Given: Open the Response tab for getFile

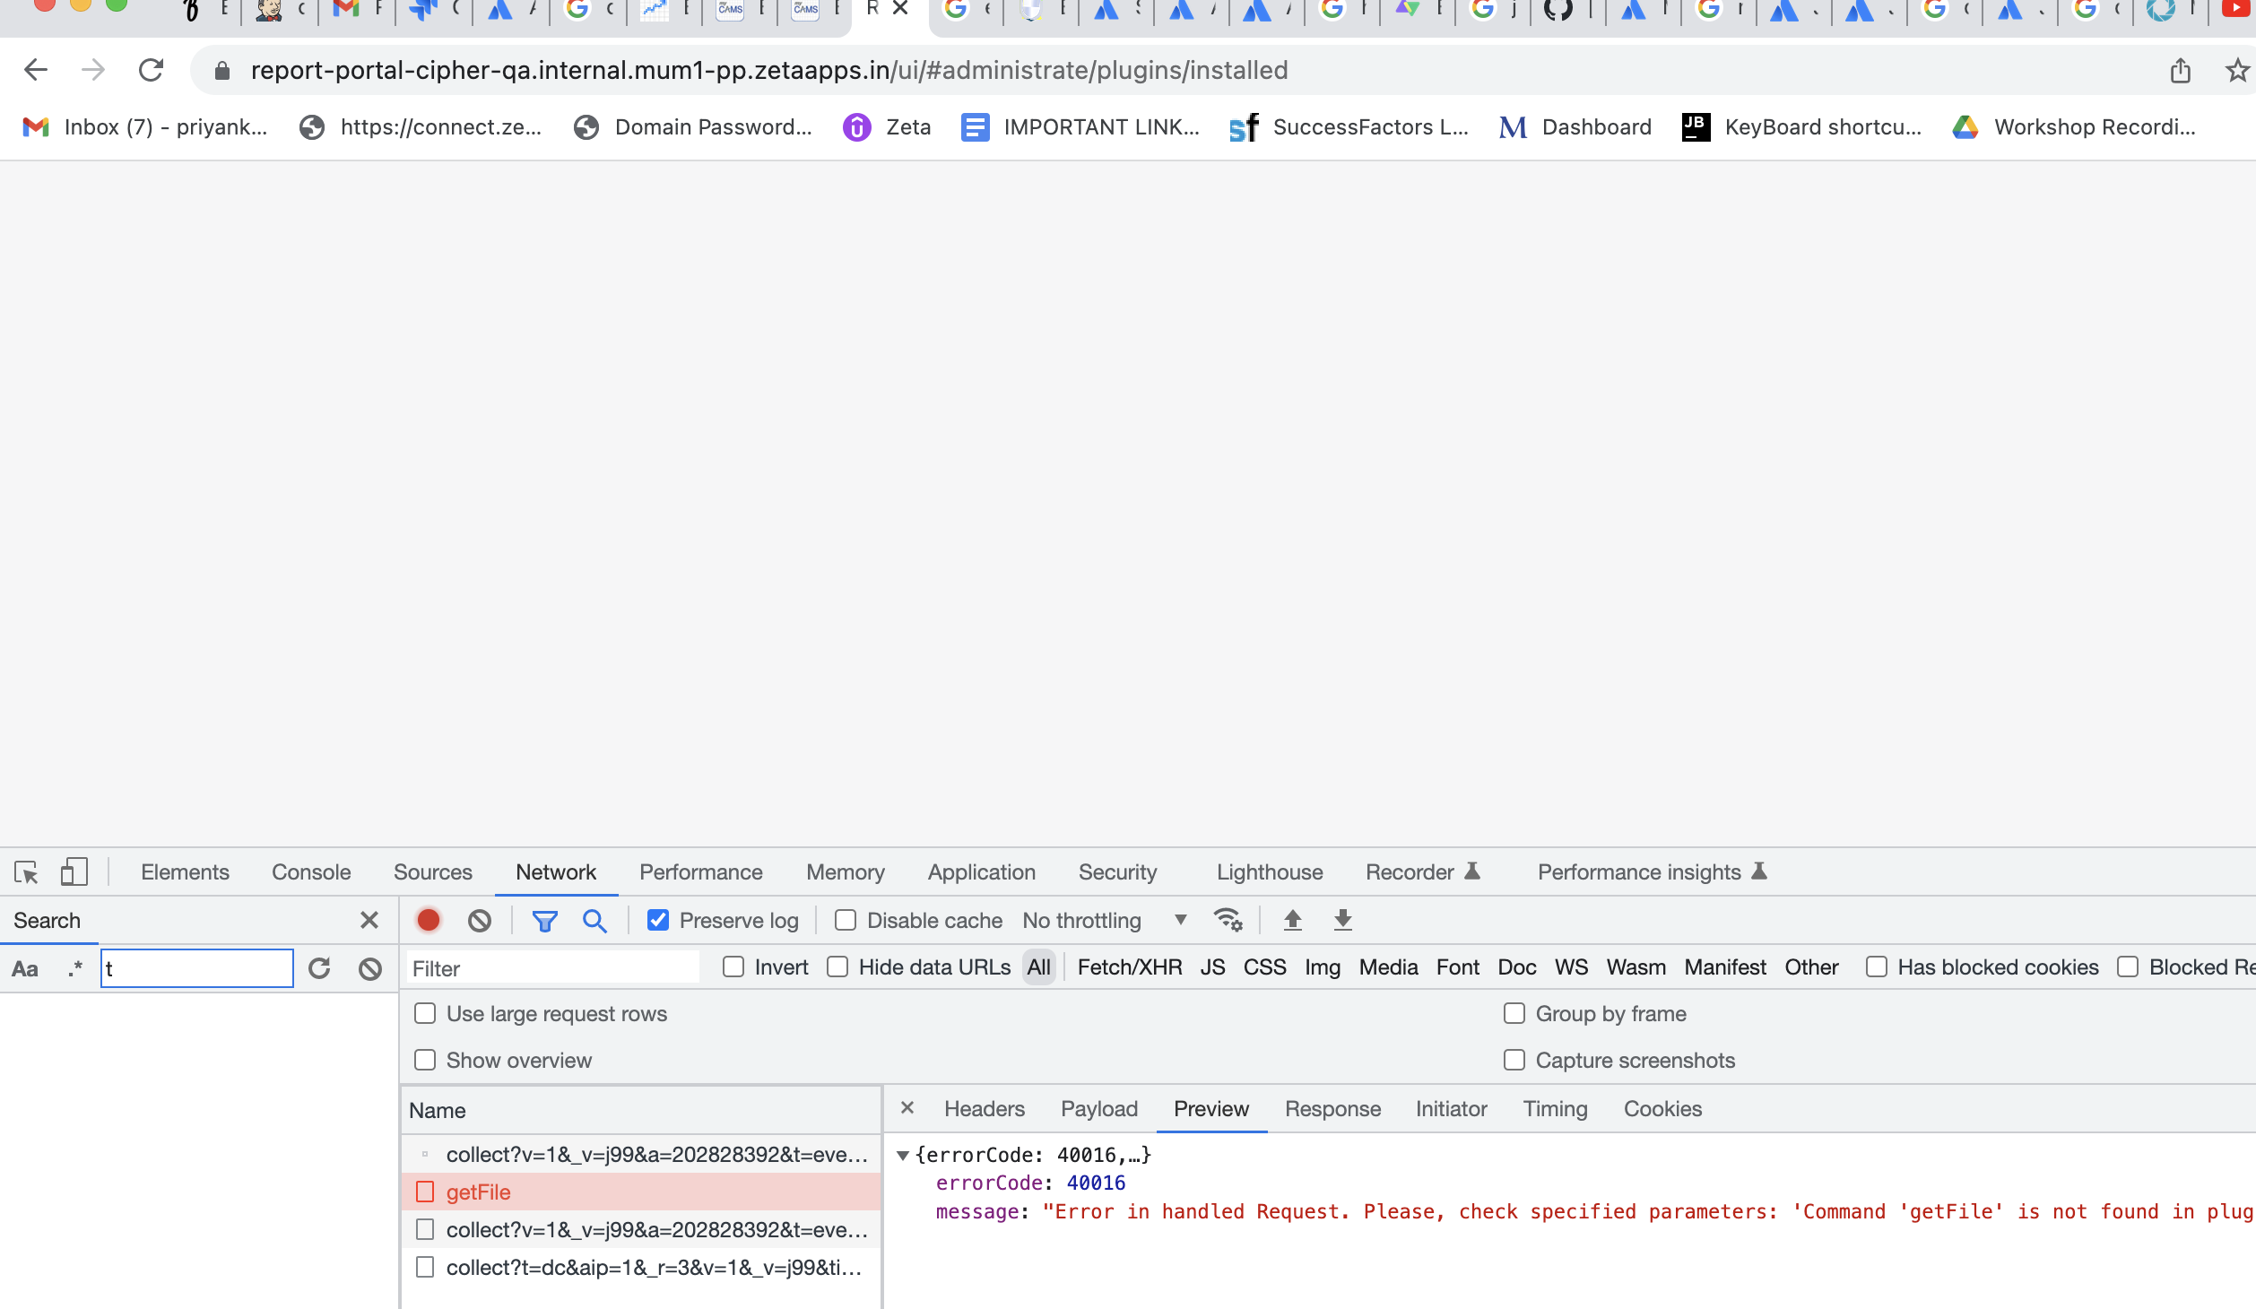Looking at the screenshot, I should click(x=1332, y=1109).
